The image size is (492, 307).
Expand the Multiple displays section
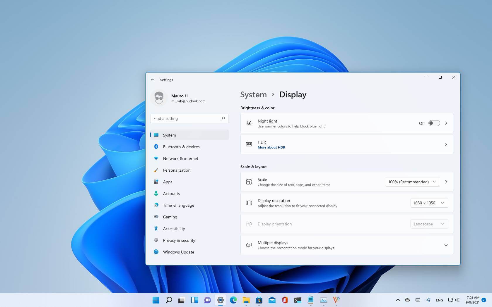pos(446,245)
